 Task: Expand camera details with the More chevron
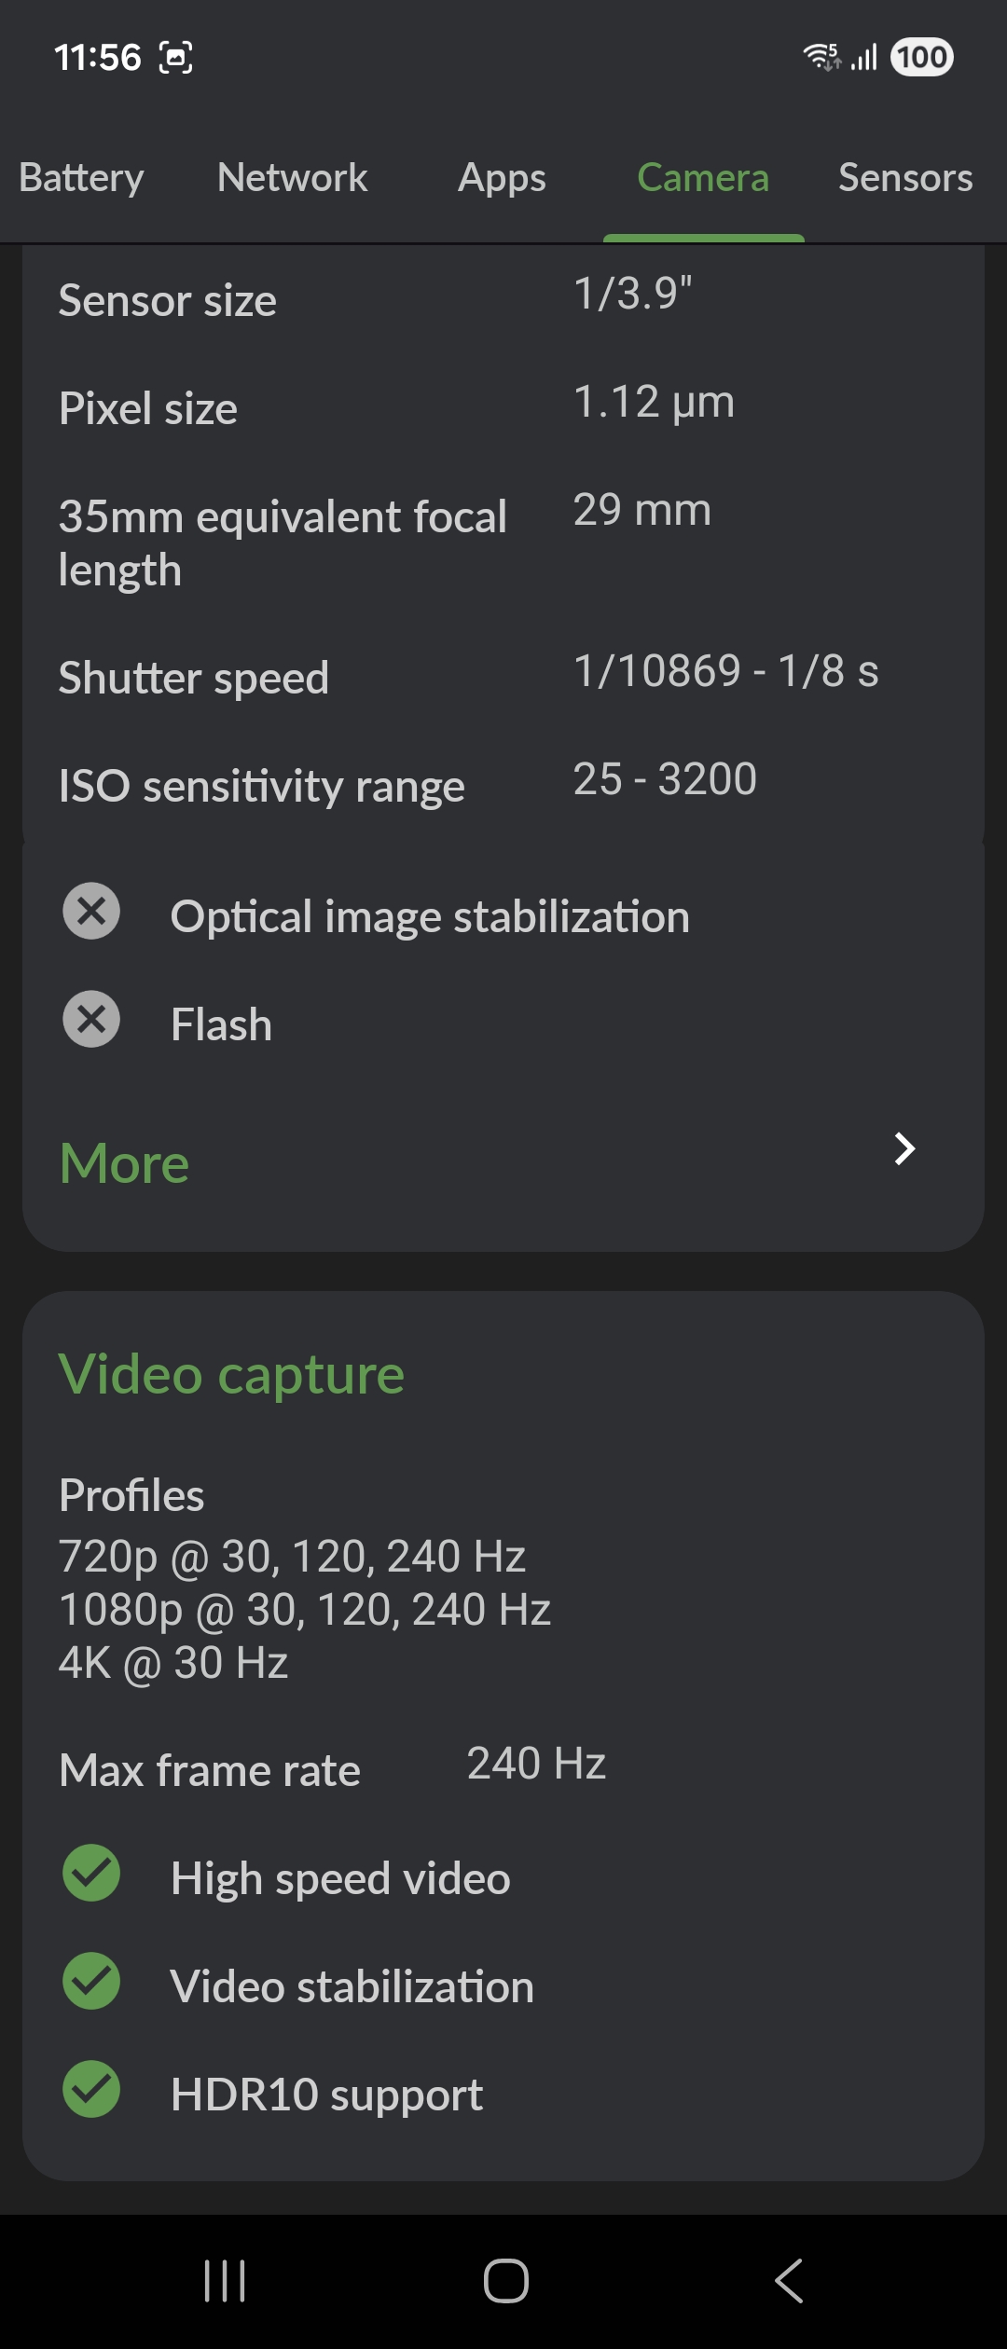click(904, 1148)
